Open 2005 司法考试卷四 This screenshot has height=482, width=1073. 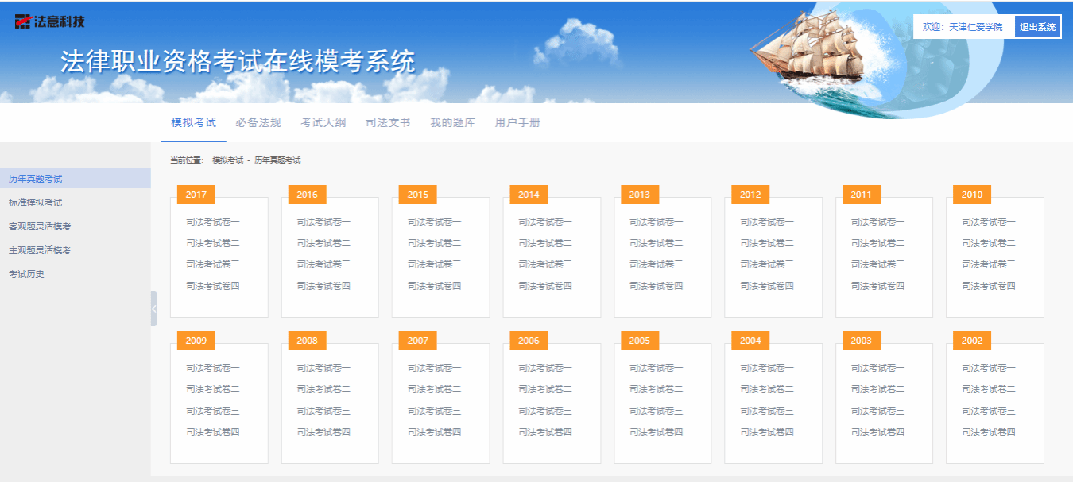(657, 432)
